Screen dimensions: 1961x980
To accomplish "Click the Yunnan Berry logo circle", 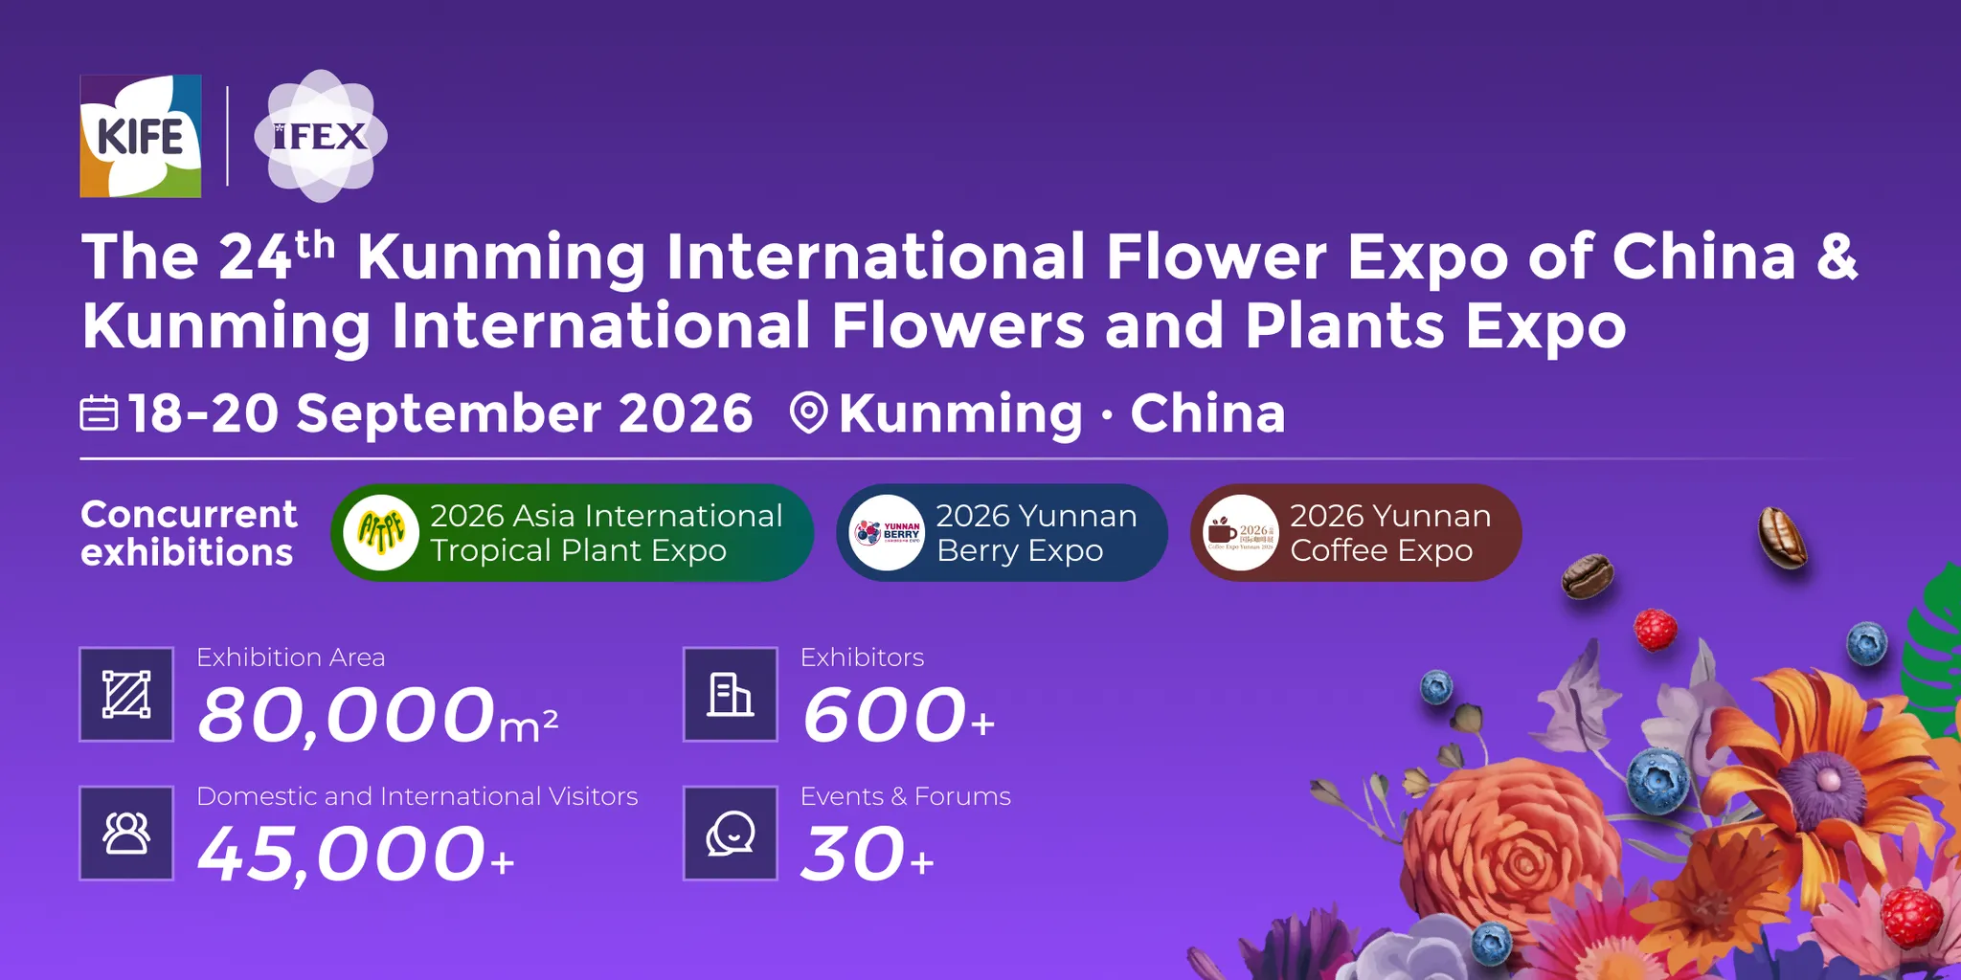I will (x=887, y=532).
